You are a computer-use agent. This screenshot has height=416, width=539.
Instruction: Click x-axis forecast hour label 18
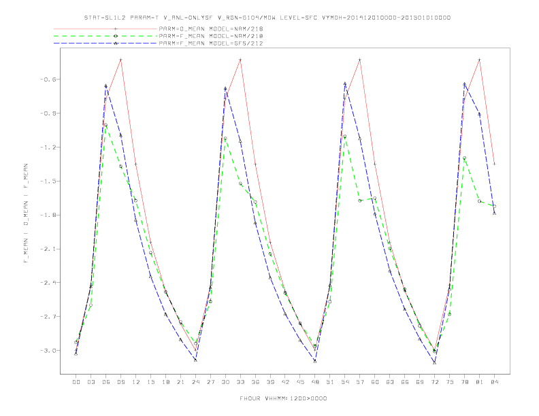[165, 382]
